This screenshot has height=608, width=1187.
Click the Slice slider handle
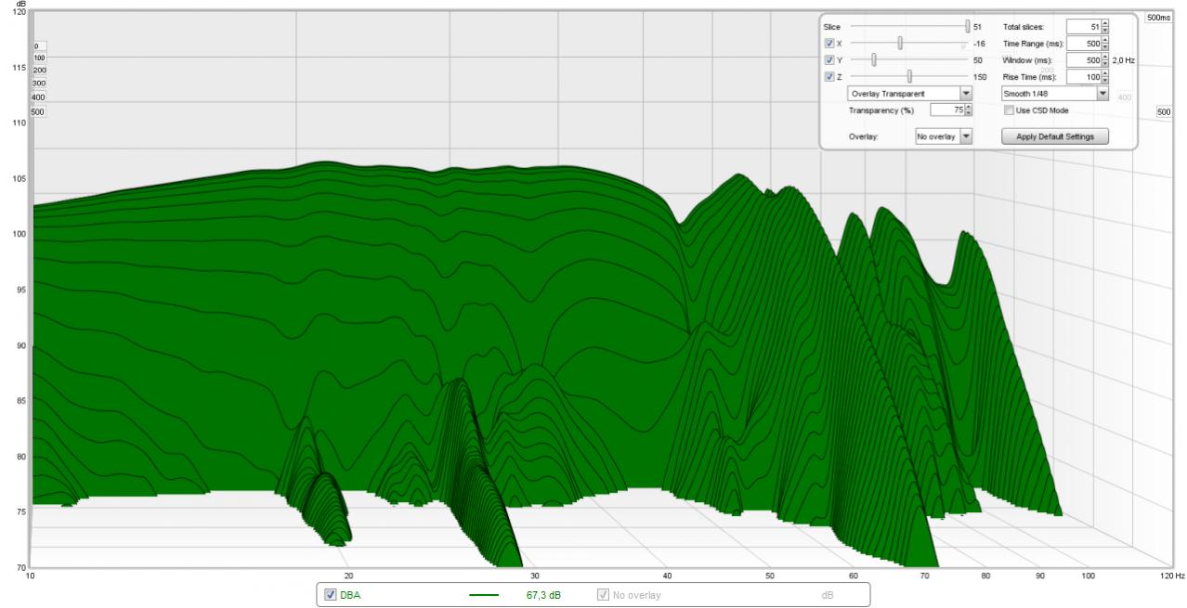(x=967, y=27)
